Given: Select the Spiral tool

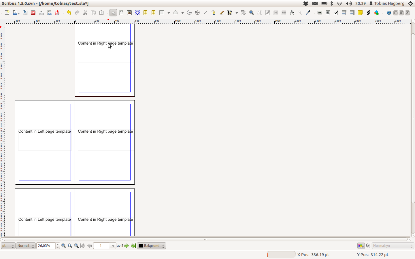Looking at the screenshot, I should 197,13.
